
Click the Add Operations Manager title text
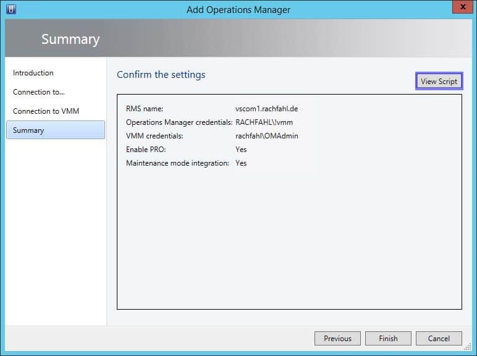coord(238,10)
